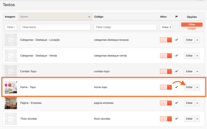Toggle Ativo switch for Home - Topo
This screenshot has width=207, height=129.
pyautogui.click(x=166, y=87)
